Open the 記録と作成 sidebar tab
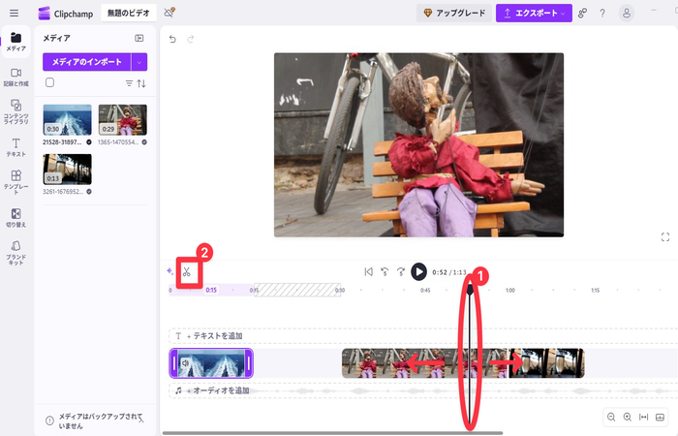678x436 pixels. point(15,78)
